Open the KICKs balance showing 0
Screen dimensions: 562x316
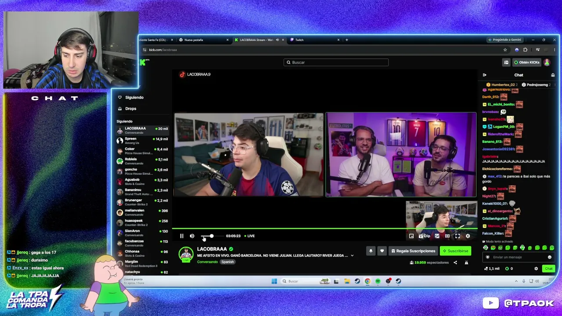(x=509, y=269)
